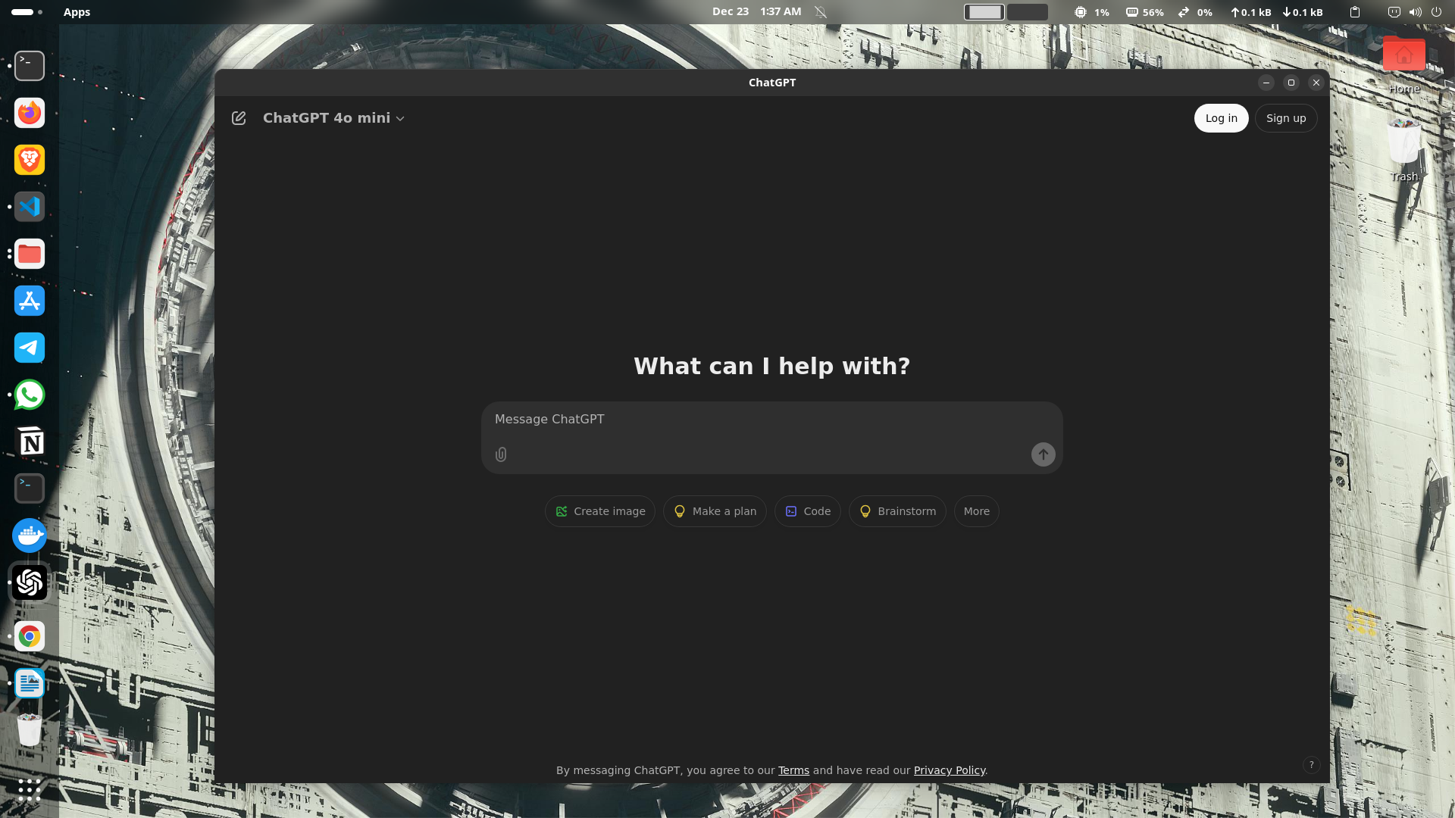Click the send message arrow

pos(1043,454)
